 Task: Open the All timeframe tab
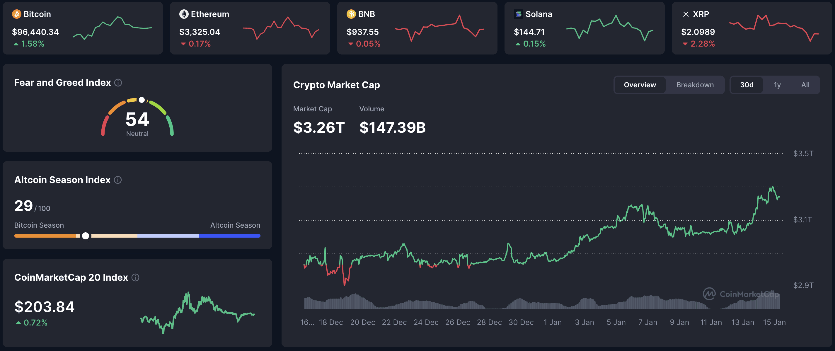coord(805,85)
